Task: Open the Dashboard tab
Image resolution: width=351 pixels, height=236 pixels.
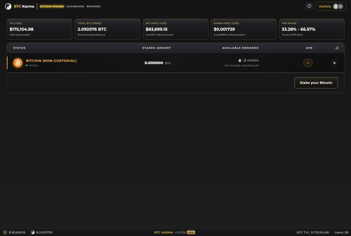Action: (x=75, y=7)
